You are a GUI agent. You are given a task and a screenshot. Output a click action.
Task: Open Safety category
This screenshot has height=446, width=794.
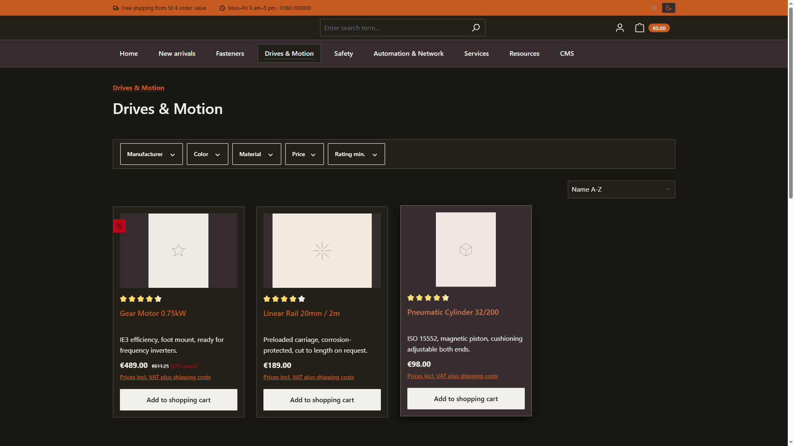tap(344, 54)
